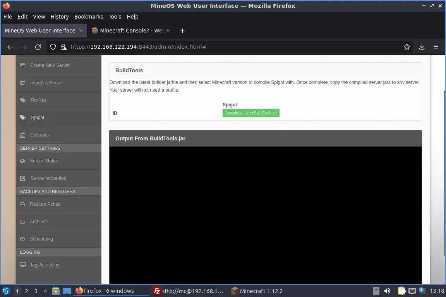Image resolution: width=446 pixels, height=297 pixels.
Task: Reload the current page
Action: coord(38,47)
